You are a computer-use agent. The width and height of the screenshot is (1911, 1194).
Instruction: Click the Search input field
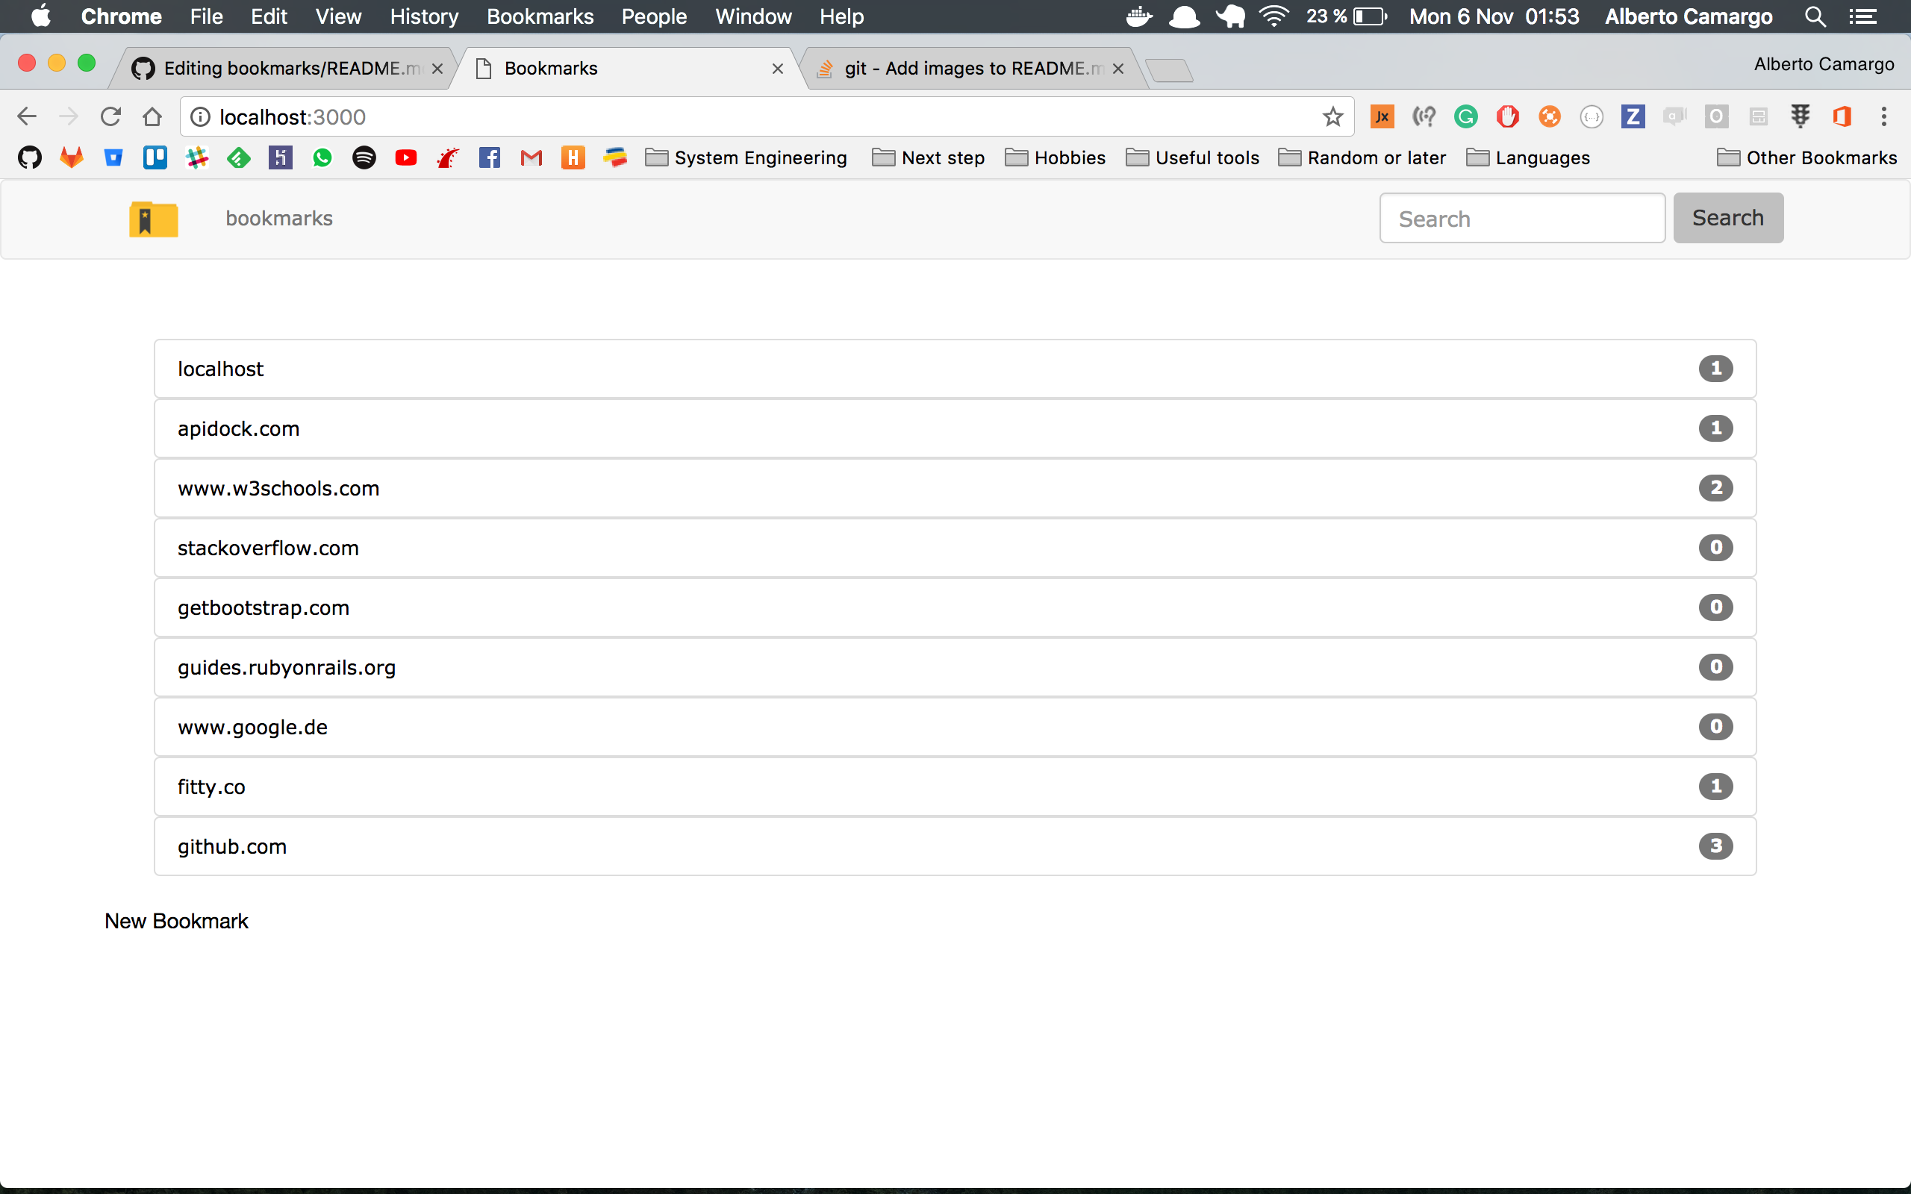click(x=1521, y=219)
